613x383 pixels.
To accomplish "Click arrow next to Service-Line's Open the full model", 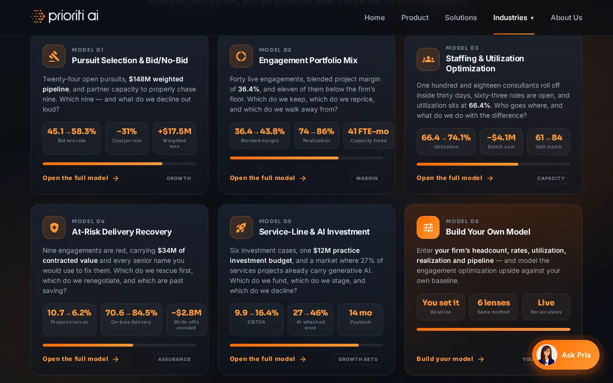I will point(303,359).
